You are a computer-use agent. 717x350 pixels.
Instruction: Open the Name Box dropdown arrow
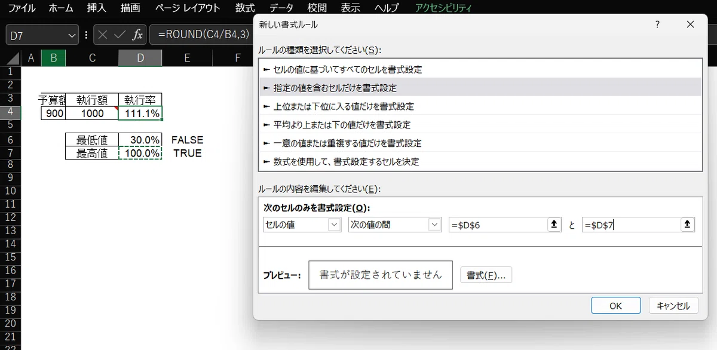click(72, 35)
